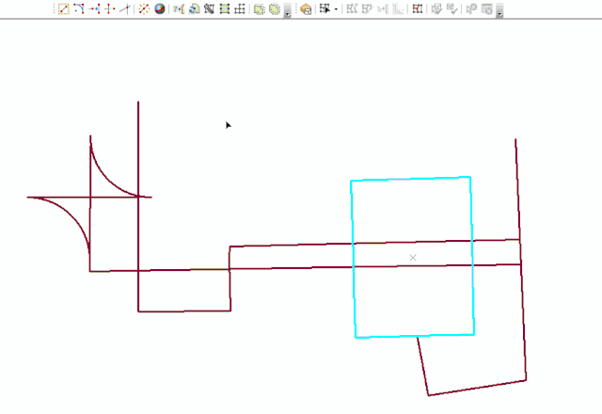The image size is (602, 414).
Task: Select the arc curve sketch tool
Action: coord(79,8)
